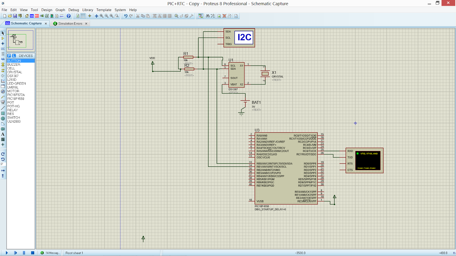The image size is (456, 256).
Task: Toggle the grid display on or off
Action: [83, 16]
